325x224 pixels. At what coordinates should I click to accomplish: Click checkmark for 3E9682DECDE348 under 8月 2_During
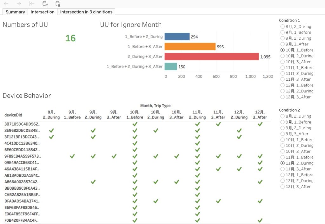click(51, 131)
